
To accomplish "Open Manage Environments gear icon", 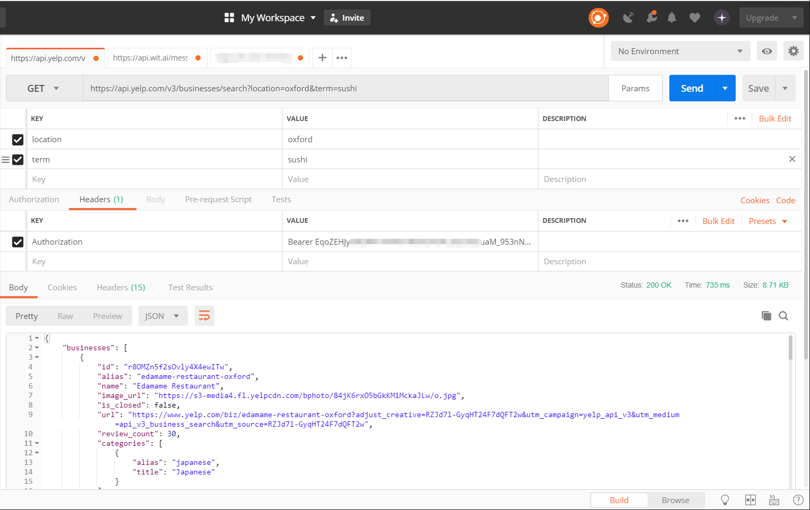I will coord(794,51).
